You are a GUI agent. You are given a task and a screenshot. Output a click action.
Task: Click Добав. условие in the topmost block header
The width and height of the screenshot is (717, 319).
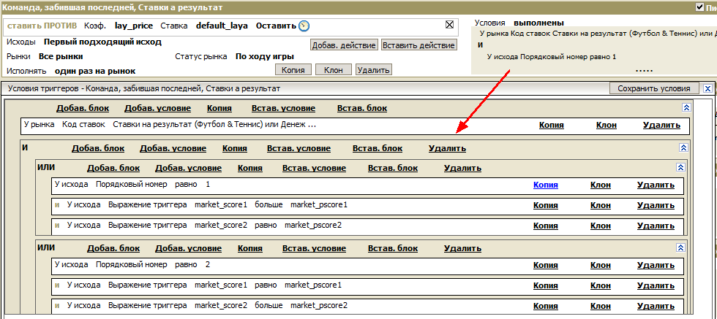[x=158, y=108]
